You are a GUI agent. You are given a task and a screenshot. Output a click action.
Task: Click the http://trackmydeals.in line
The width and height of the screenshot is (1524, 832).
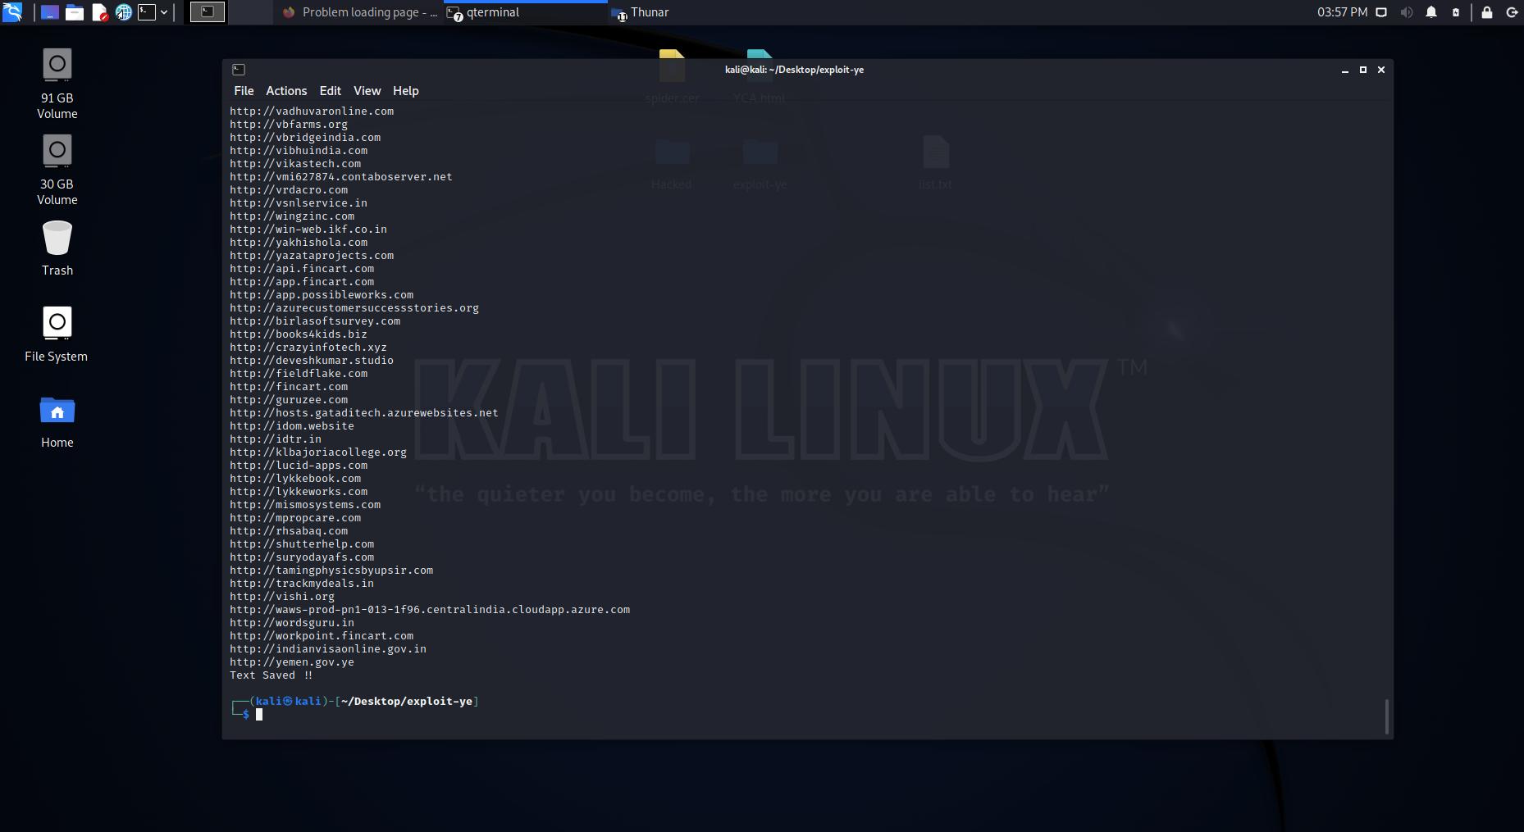(302, 584)
